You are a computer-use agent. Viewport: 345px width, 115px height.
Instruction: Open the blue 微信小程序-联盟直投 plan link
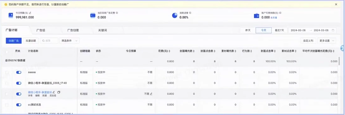pos(40,92)
